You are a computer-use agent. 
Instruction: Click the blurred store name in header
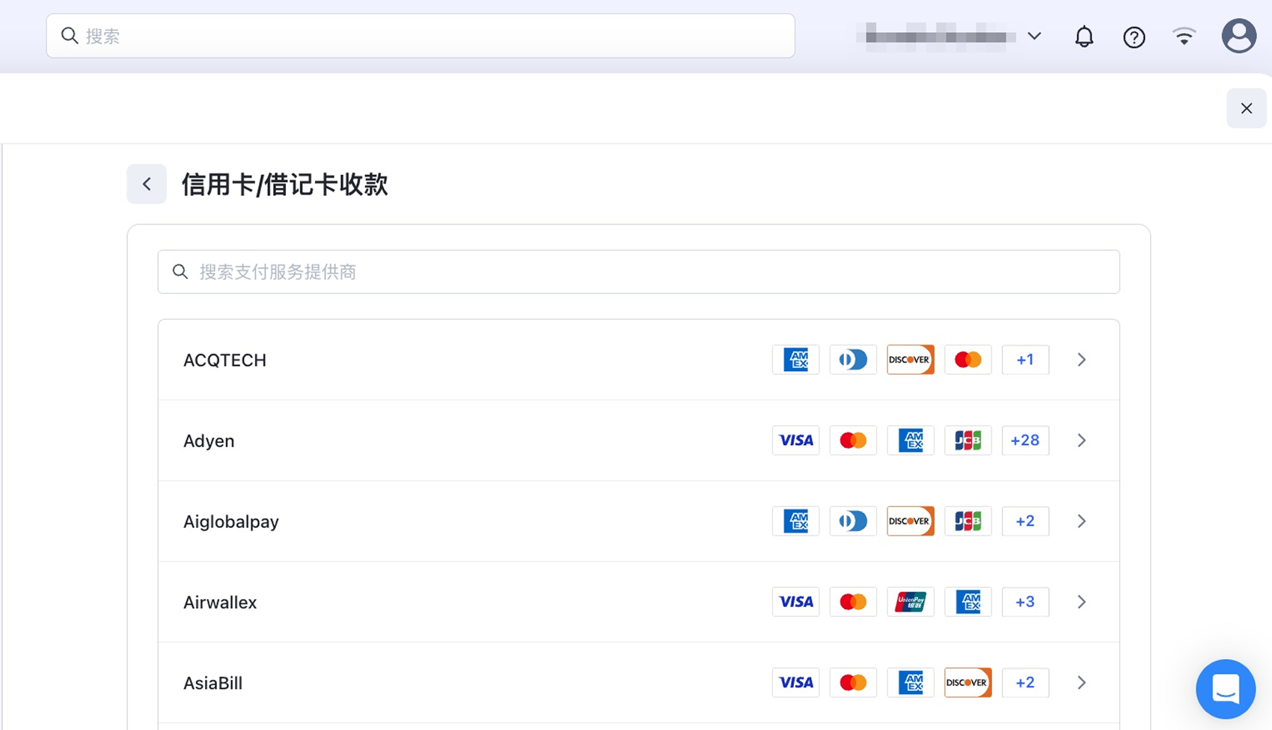pyautogui.click(x=937, y=36)
